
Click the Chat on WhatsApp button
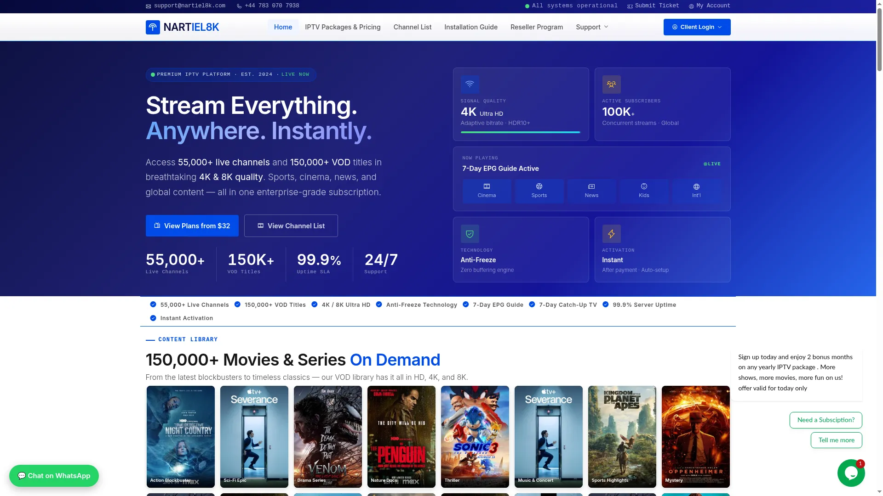(x=54, y=476)
